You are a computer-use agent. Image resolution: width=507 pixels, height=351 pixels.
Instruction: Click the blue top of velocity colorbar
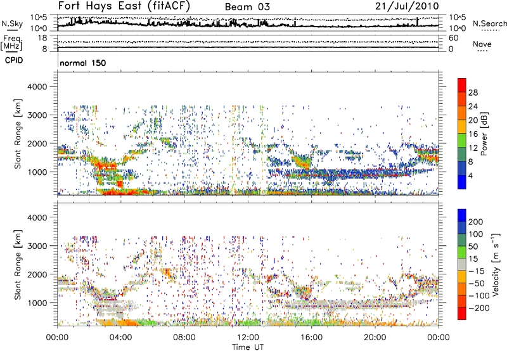[462, 215]
